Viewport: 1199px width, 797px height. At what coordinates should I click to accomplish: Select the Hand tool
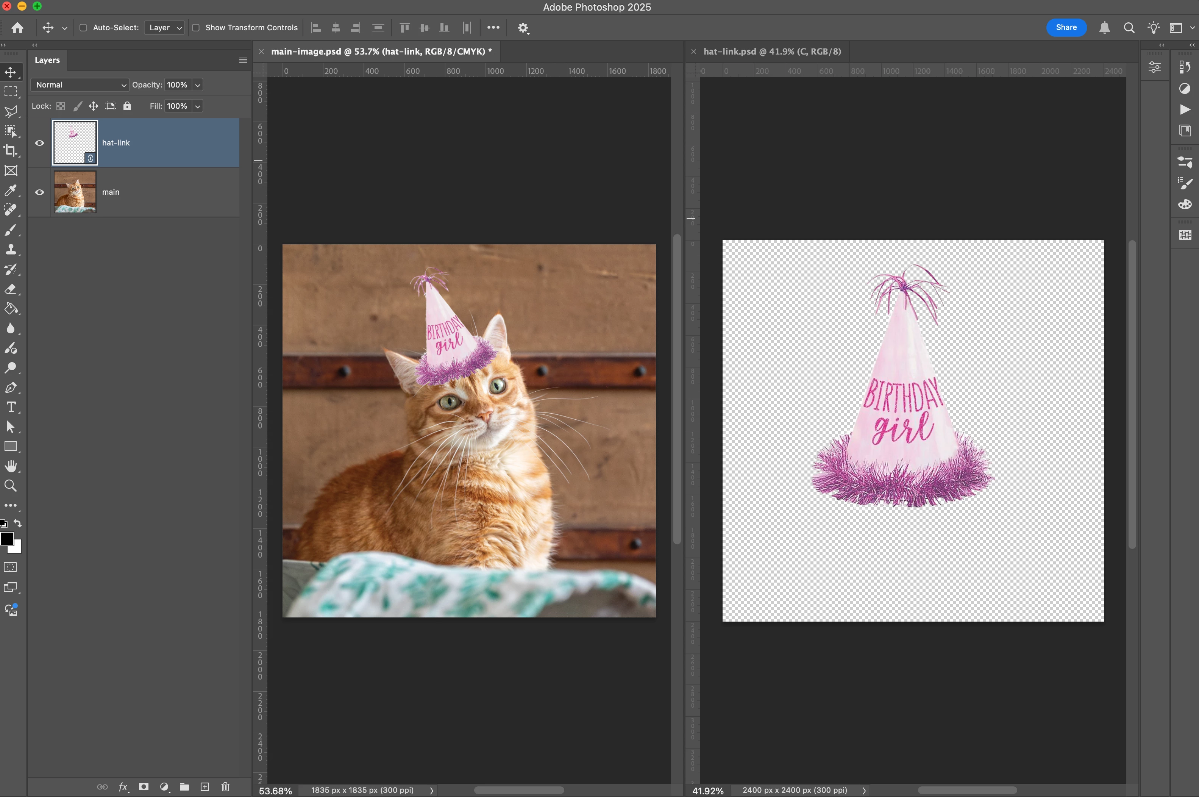coord(11,466)
